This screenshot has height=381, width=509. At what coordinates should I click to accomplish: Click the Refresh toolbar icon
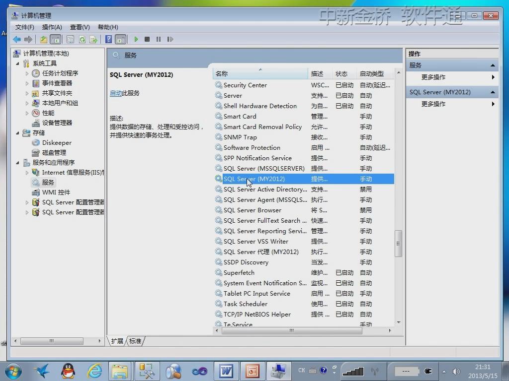point(83,40)
